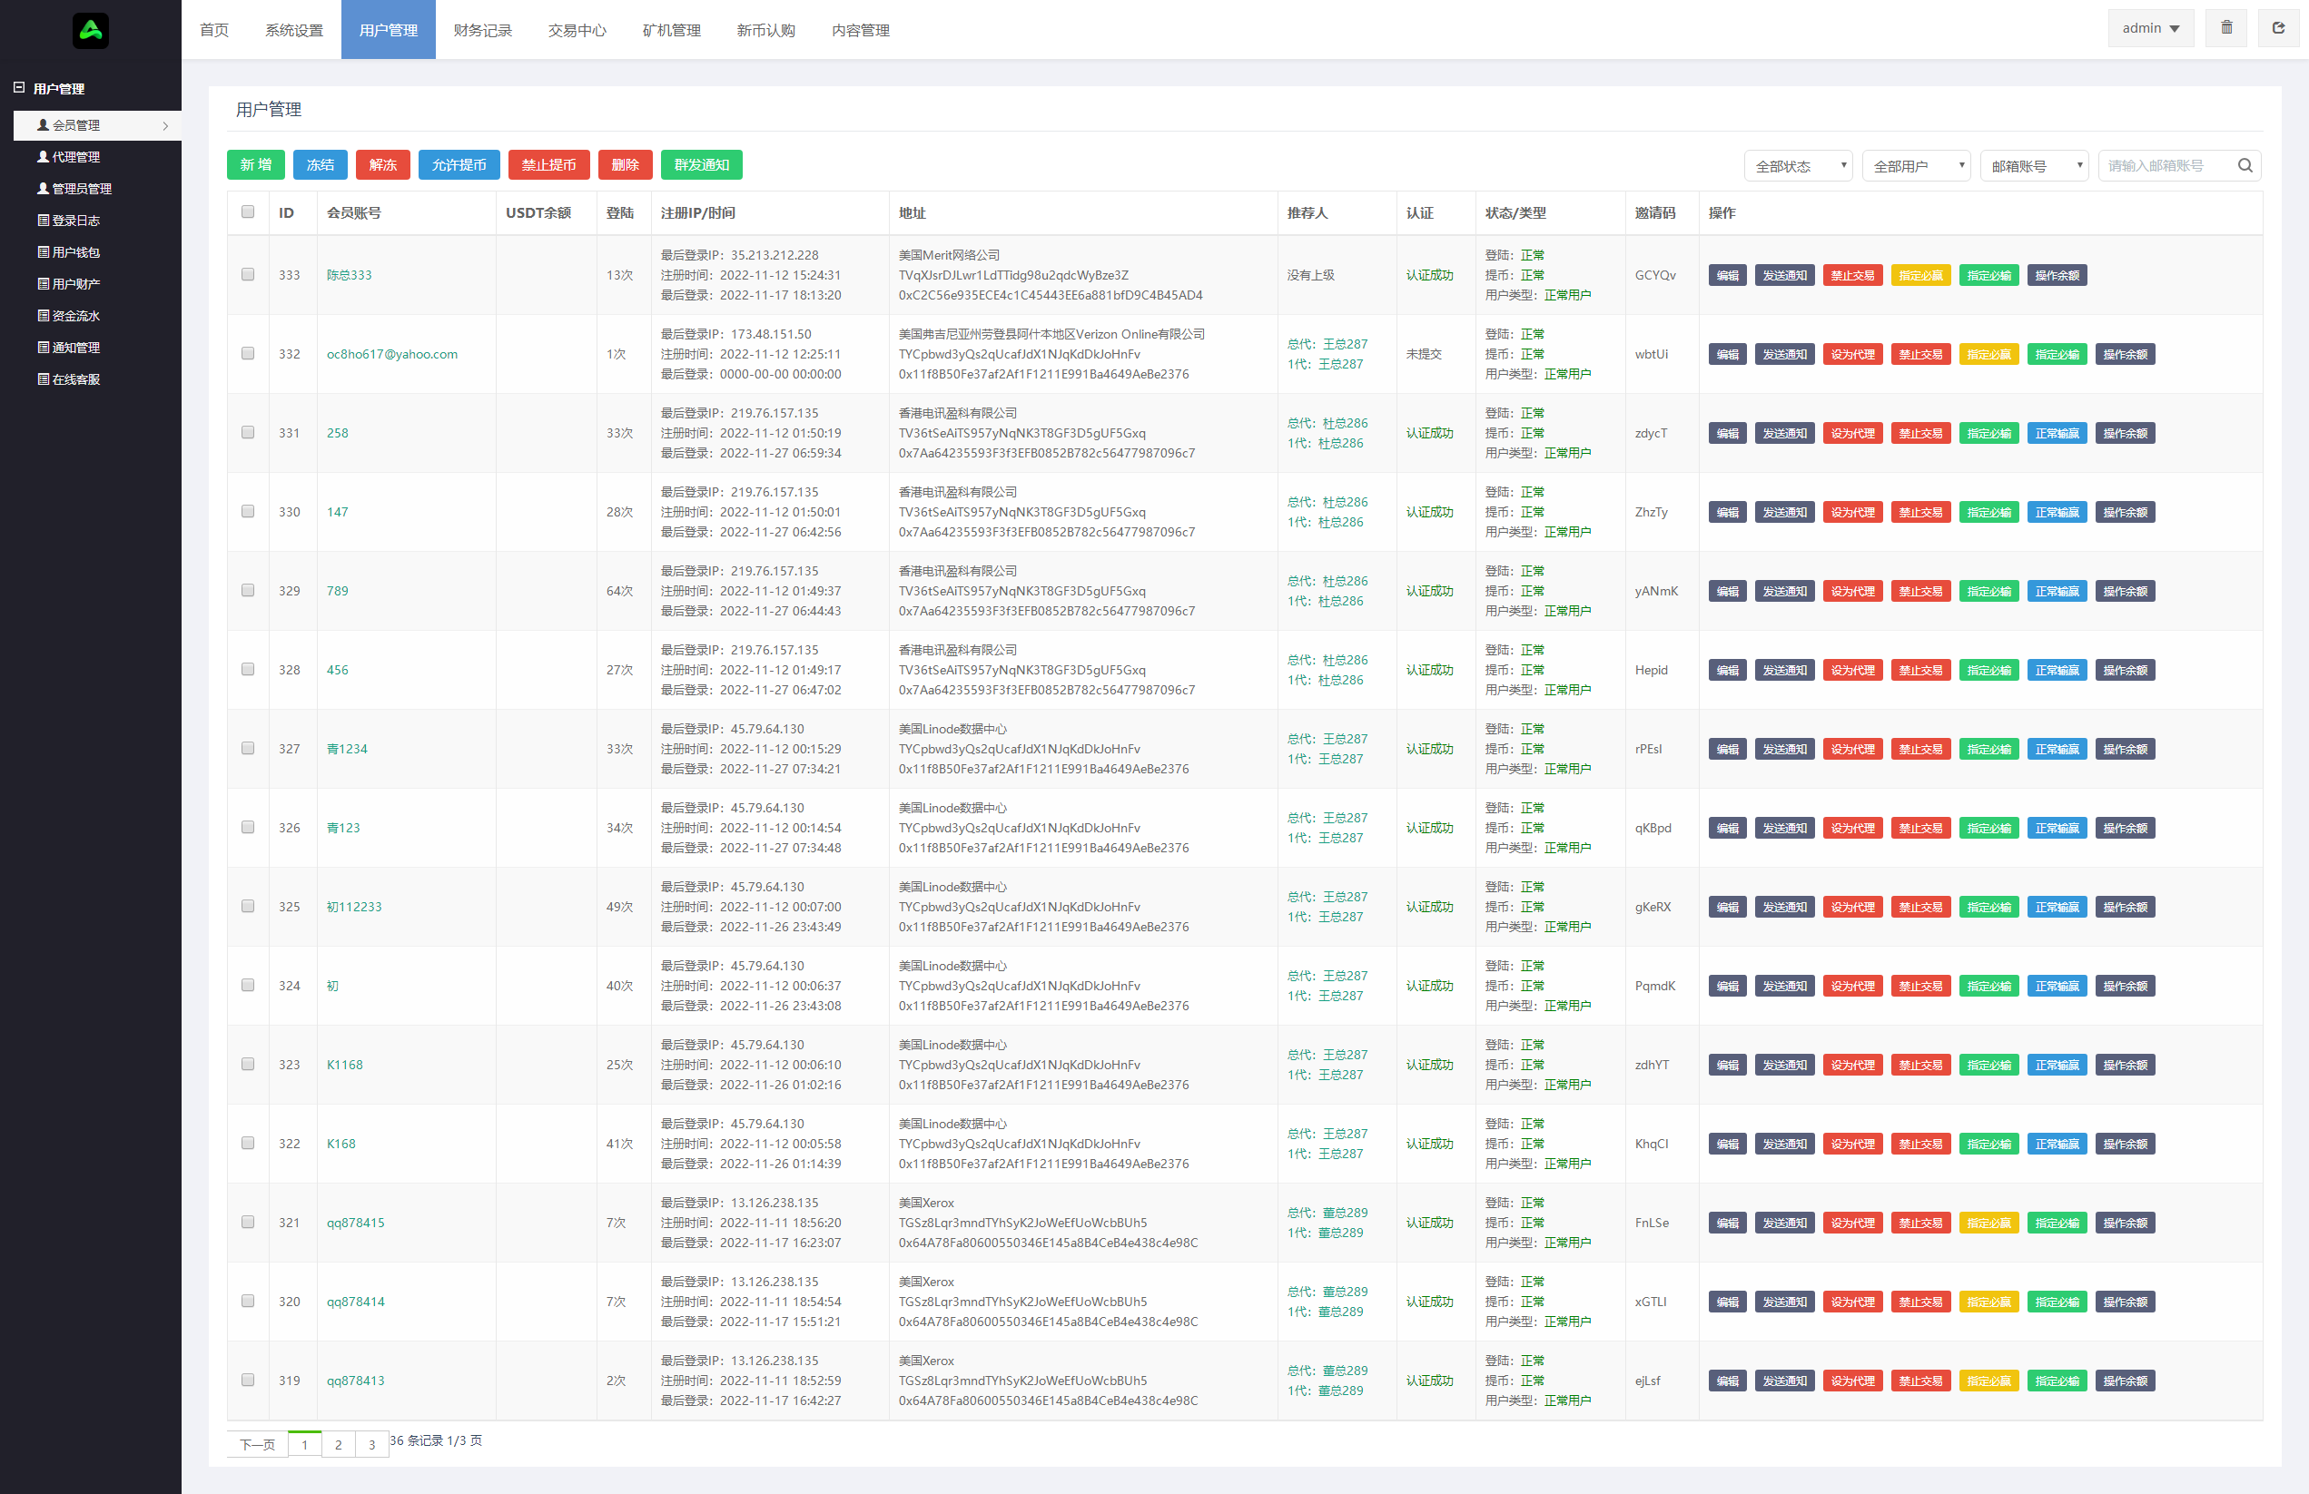2309x1494 pixels.
Task: Click the trash can icon in header
Action: pos(2226,28)
